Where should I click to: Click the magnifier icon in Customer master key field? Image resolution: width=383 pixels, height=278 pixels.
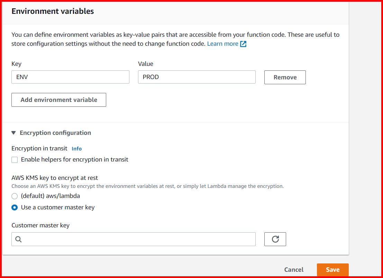18,239
